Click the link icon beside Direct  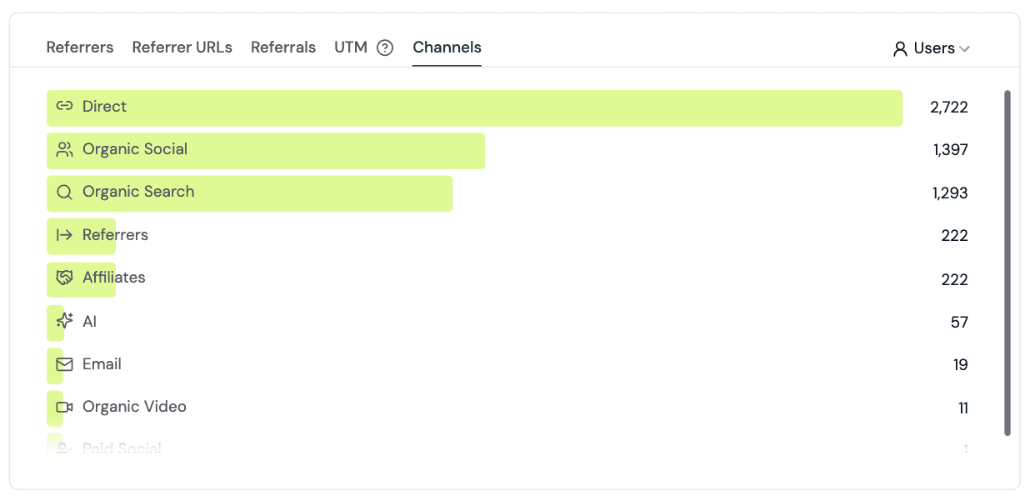click(64, 107)
